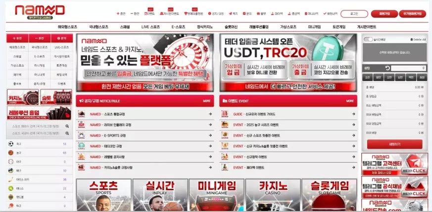Click the reset arrow icon beside bet amount
The height and width of the screenshot is (212, 432).
[387, 68]
